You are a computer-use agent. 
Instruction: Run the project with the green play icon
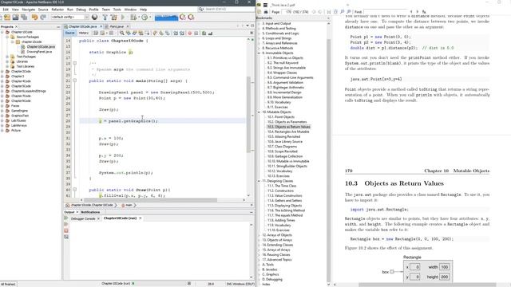[123, 17]
